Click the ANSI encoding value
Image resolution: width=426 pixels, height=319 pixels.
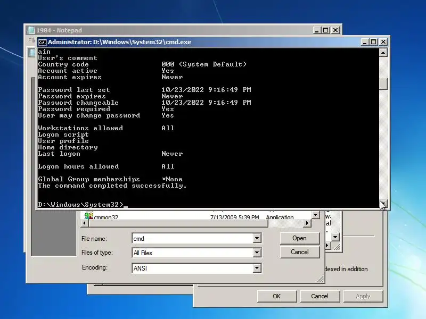(x=140, y=268)
